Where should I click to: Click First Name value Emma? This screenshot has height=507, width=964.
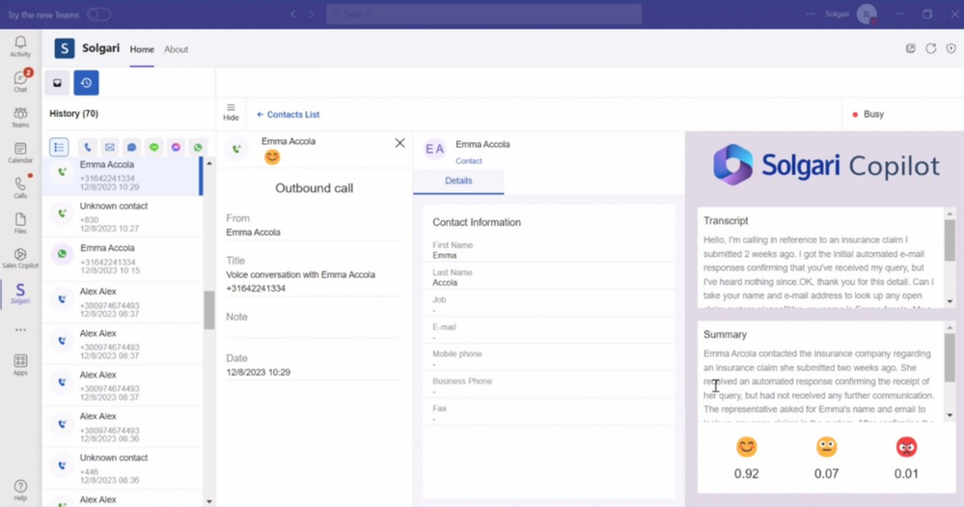click(x=445, y=255)
